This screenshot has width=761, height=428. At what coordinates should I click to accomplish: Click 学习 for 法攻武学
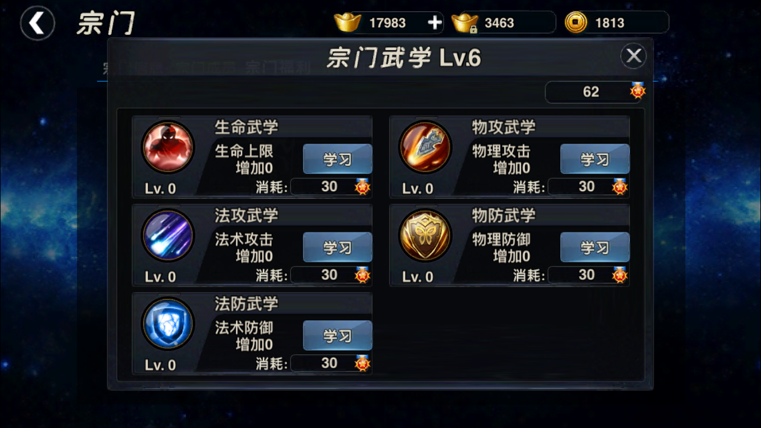click(x=338, y=248)
